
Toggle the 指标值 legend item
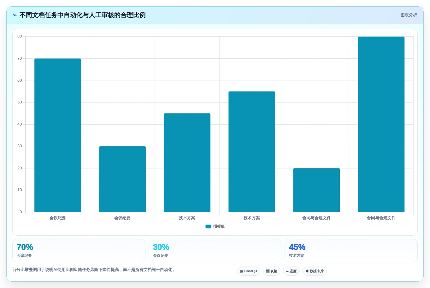coord(215,226)
